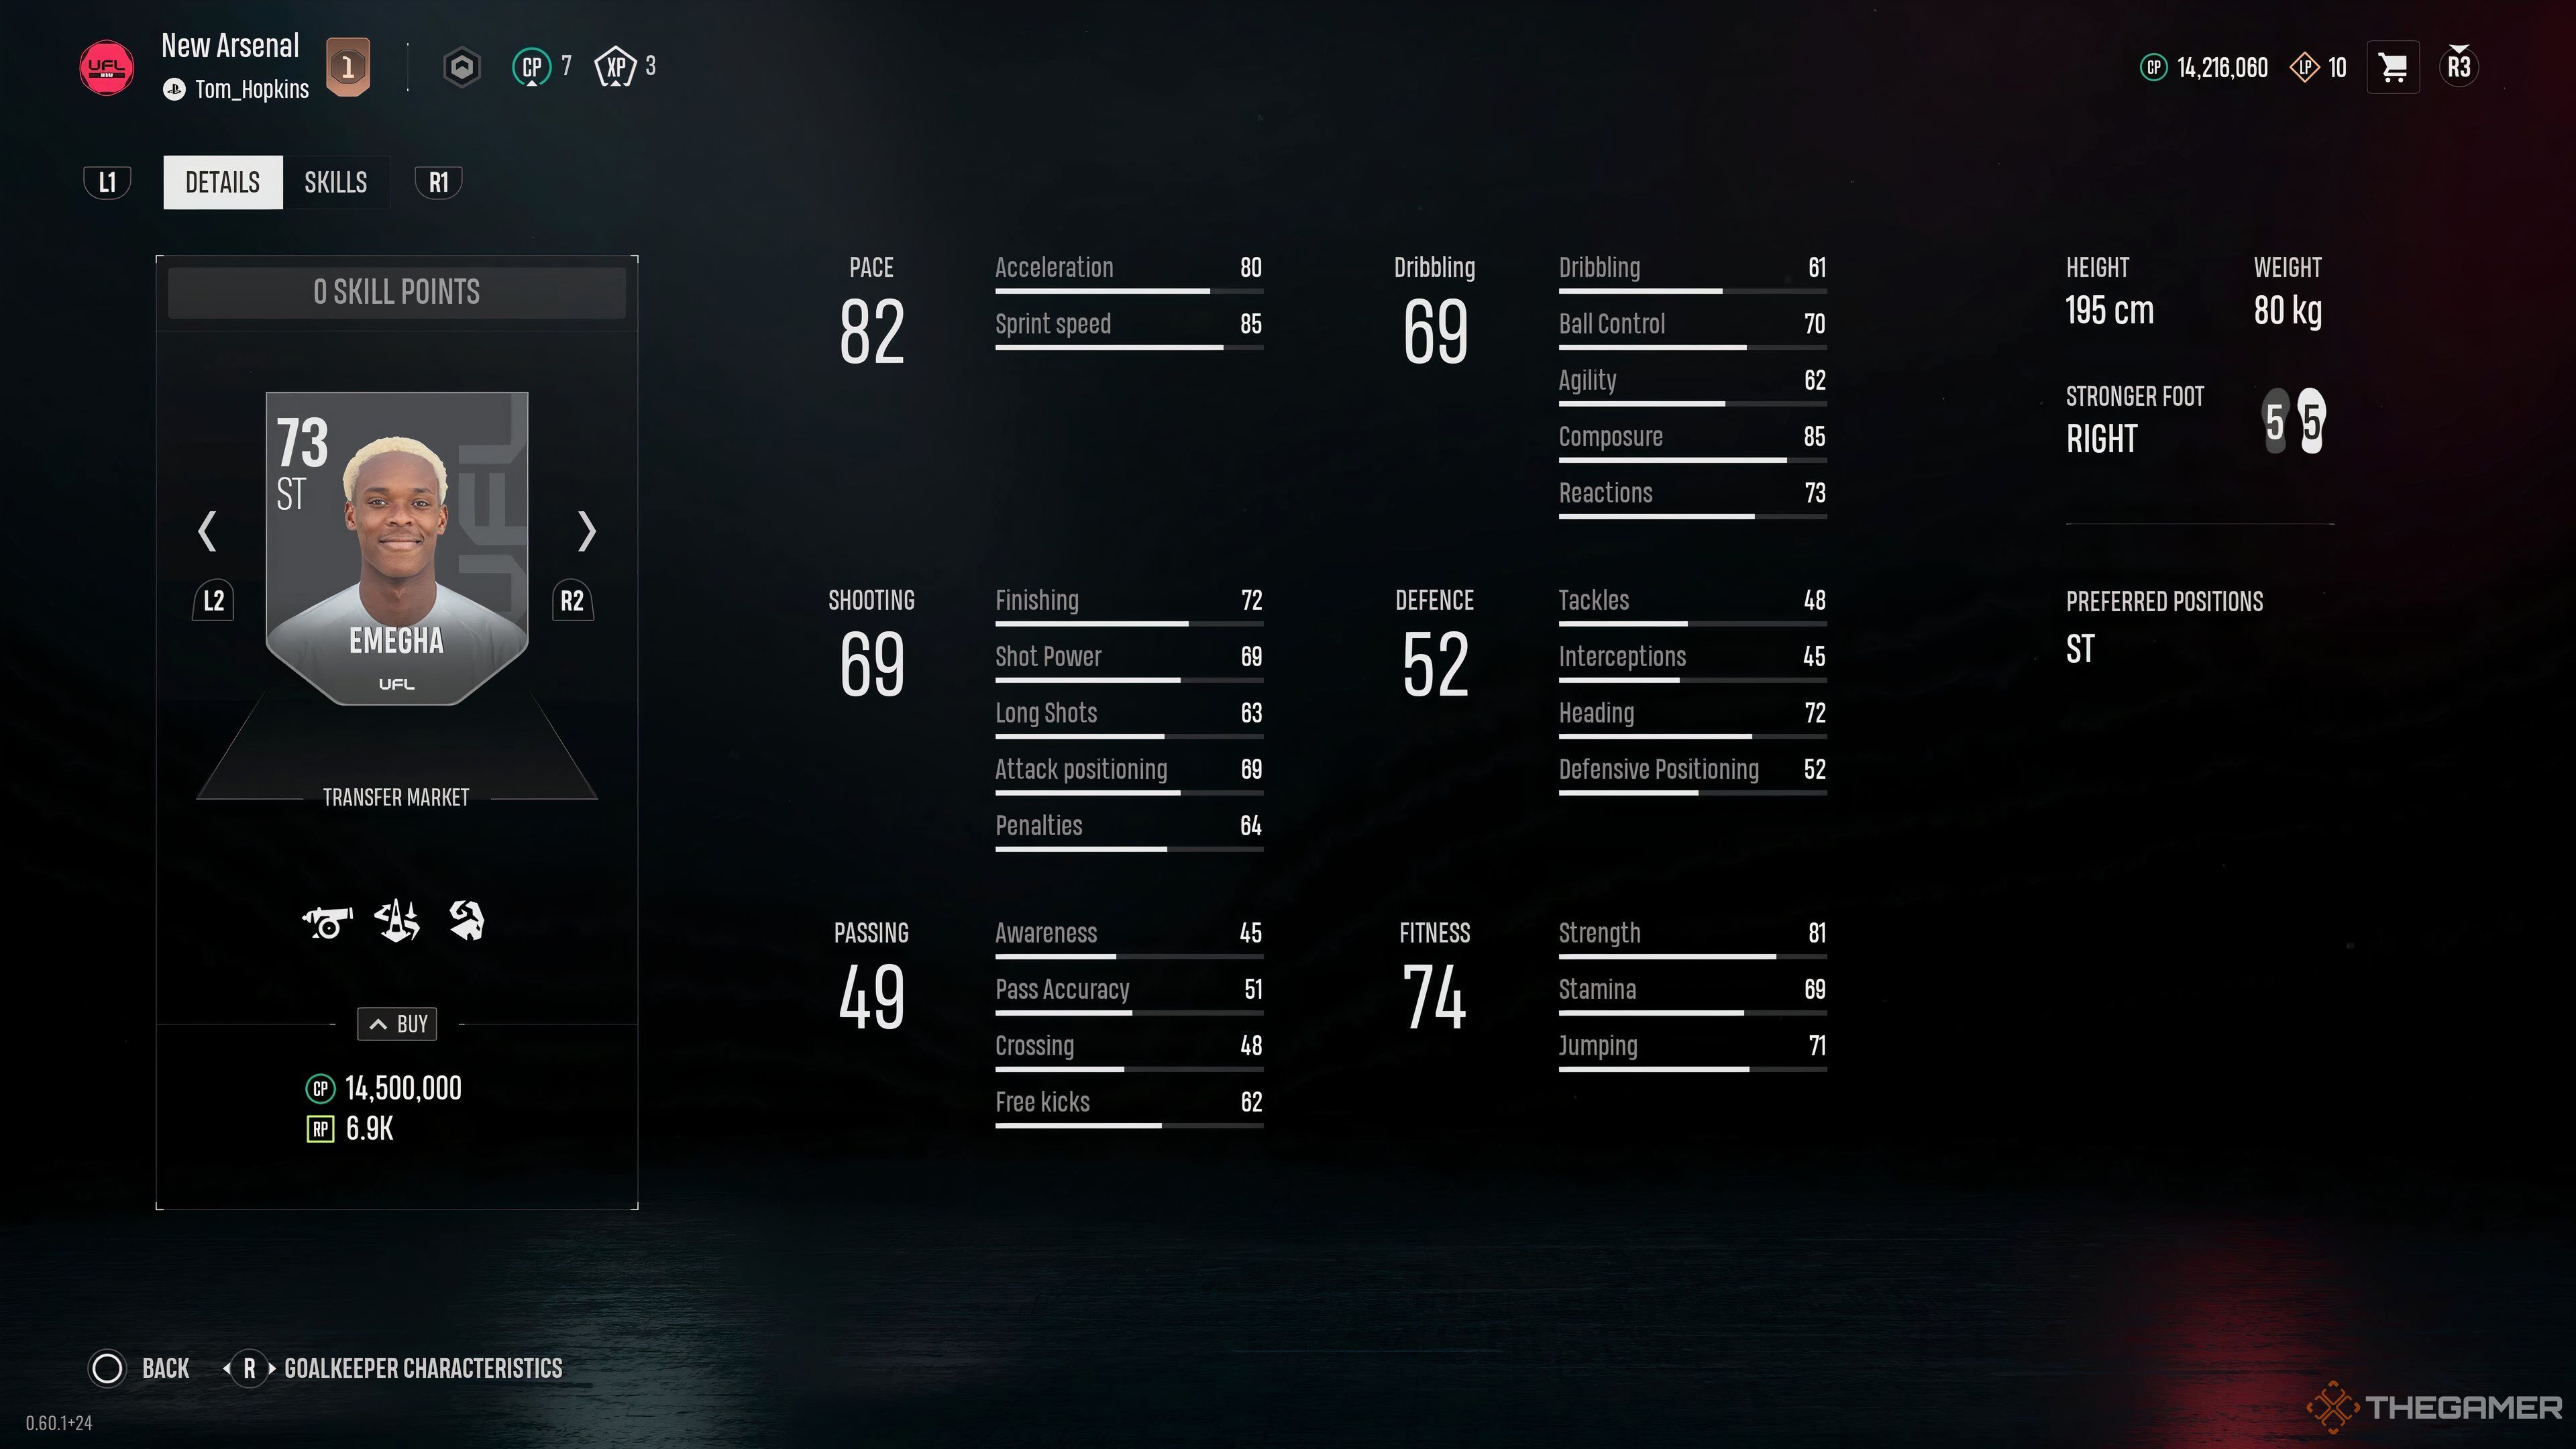Navigate right arrow to next player

coord(586,529)
